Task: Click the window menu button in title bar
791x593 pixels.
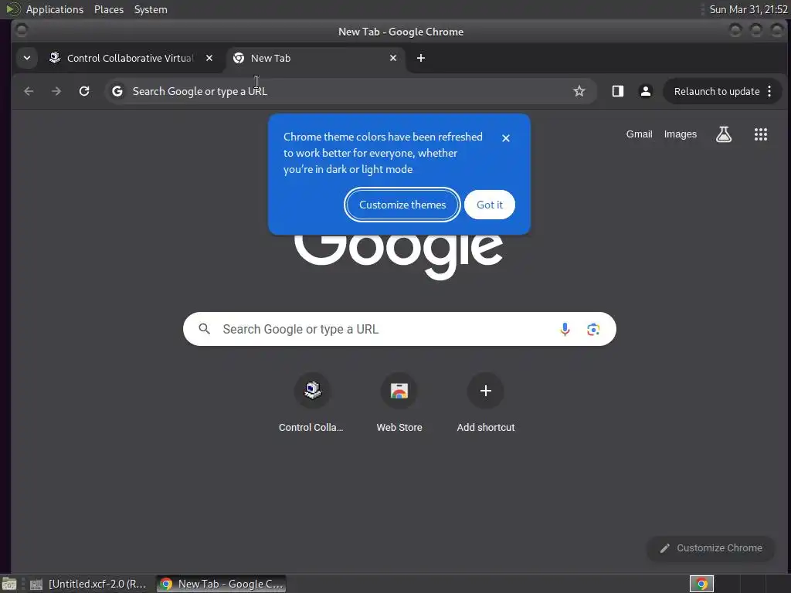Action: click(22, 31)
